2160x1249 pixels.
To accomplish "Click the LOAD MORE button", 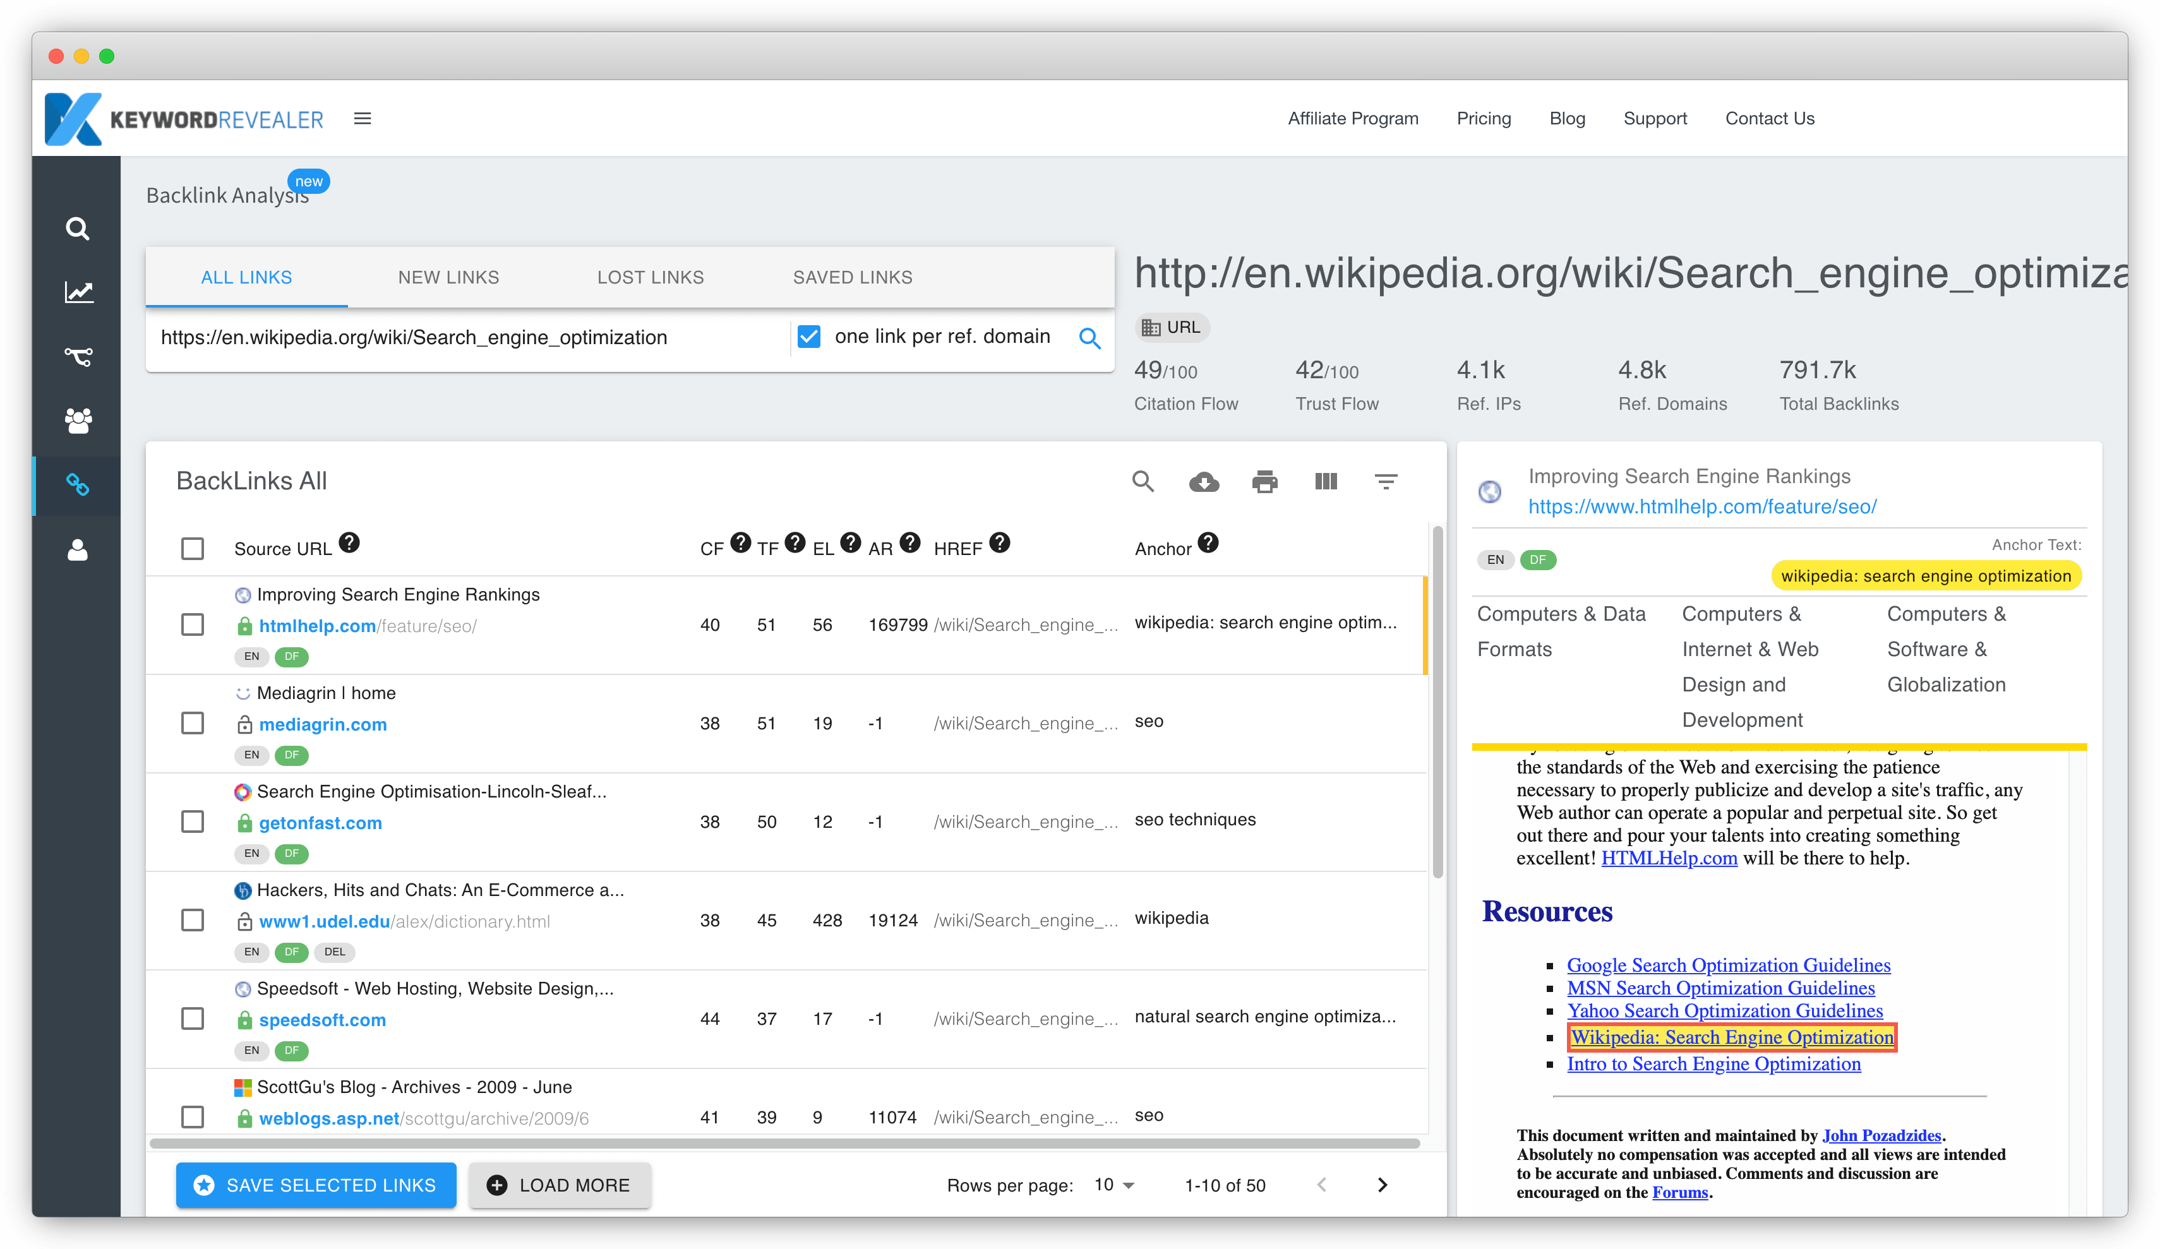I will (559, 1185).
